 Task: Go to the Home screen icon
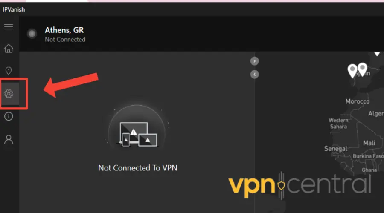point(9,49)
